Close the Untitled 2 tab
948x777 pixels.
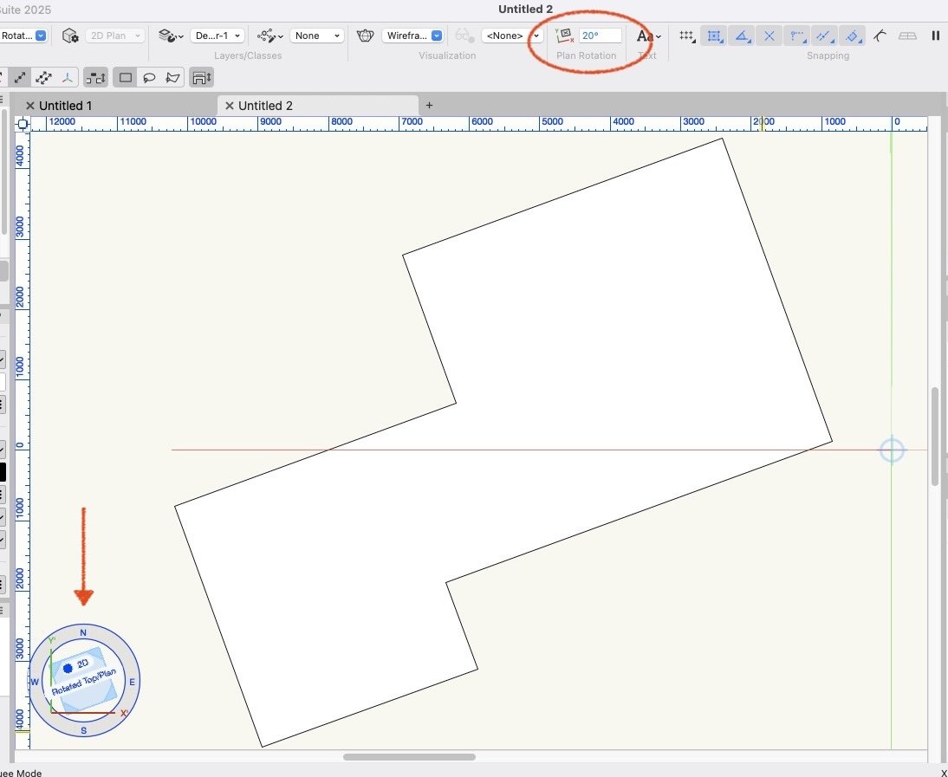tap(230, 106)
